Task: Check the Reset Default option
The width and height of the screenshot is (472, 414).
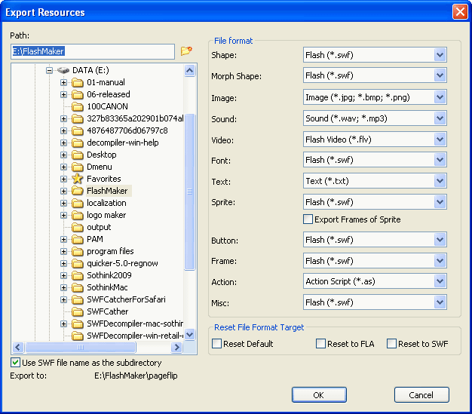Action: 216,344
